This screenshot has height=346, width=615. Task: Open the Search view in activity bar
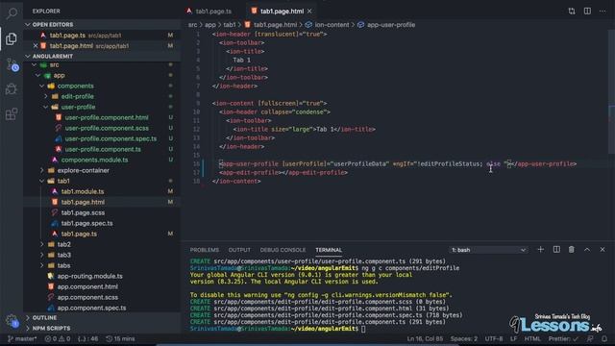12,13
